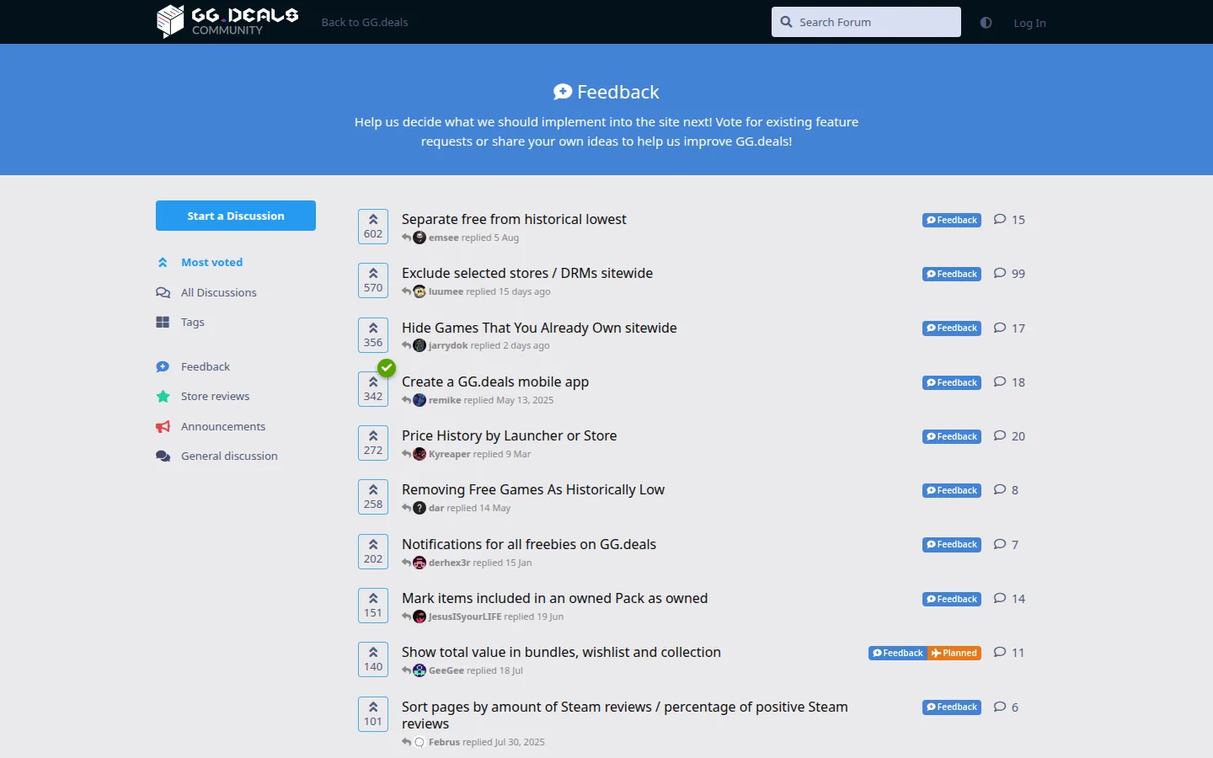Upvote 'Price History by Launcher or Store'
Screen dimensions: 1213x758
tap(373, 443)
